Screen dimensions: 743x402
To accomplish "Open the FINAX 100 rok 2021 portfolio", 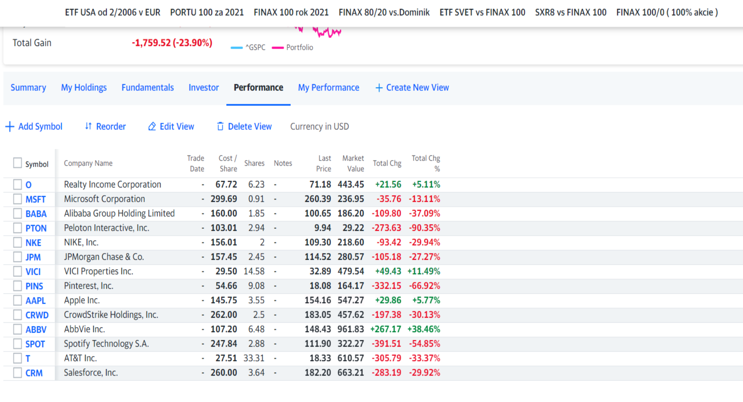I will (291, 12).
